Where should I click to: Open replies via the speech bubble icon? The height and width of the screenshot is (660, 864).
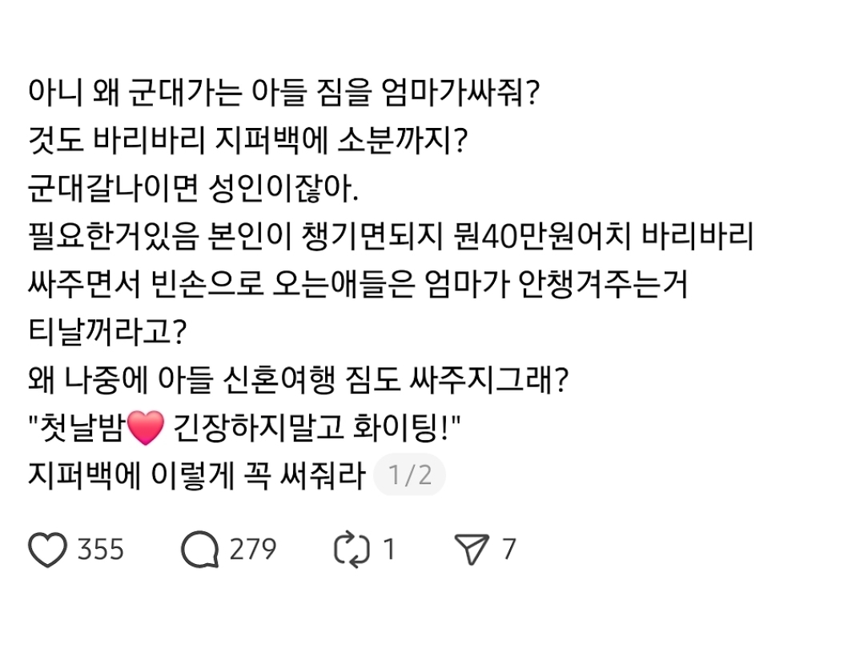[199, 550]
